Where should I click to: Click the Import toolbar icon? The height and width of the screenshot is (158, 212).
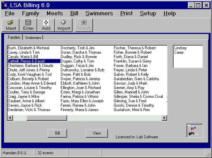(64, 25)
